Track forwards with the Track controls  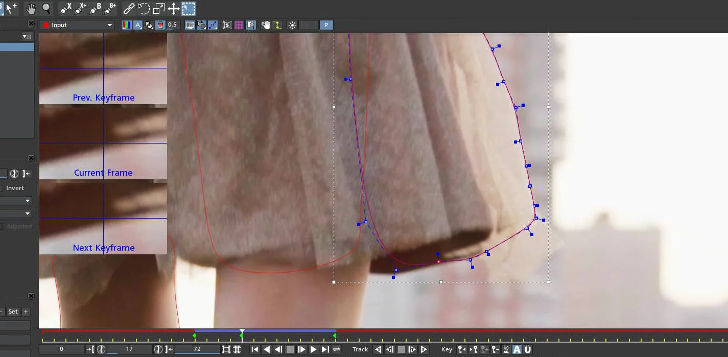[x=424, y=349]
